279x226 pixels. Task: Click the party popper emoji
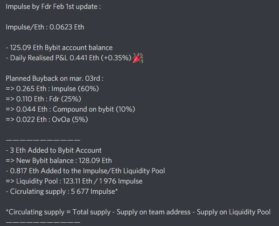[x=138, y=58]
